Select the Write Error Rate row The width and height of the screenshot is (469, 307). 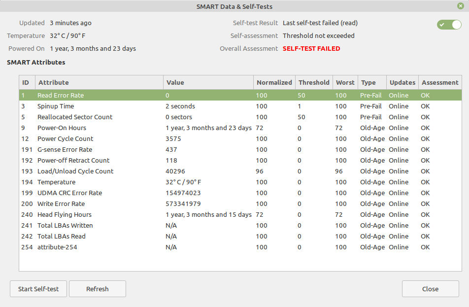point(240,204)
